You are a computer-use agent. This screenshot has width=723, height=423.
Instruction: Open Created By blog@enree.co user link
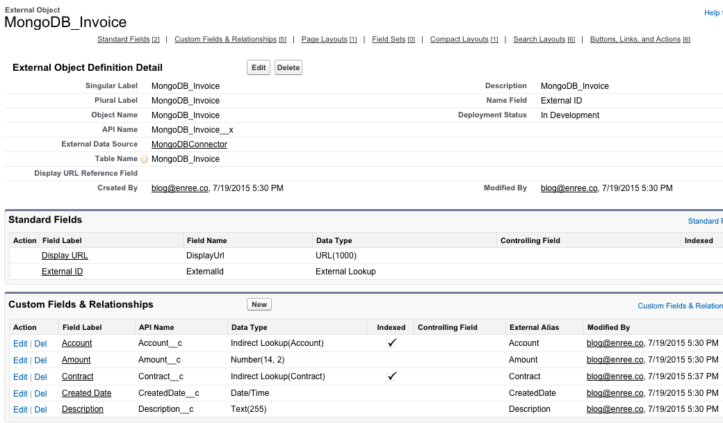[180, 188]
